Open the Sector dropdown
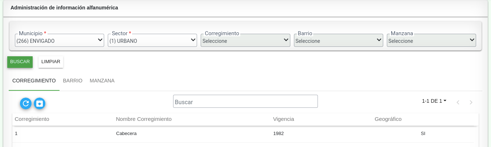The height and width of the screenshot is (147, 491). [153, 40]
